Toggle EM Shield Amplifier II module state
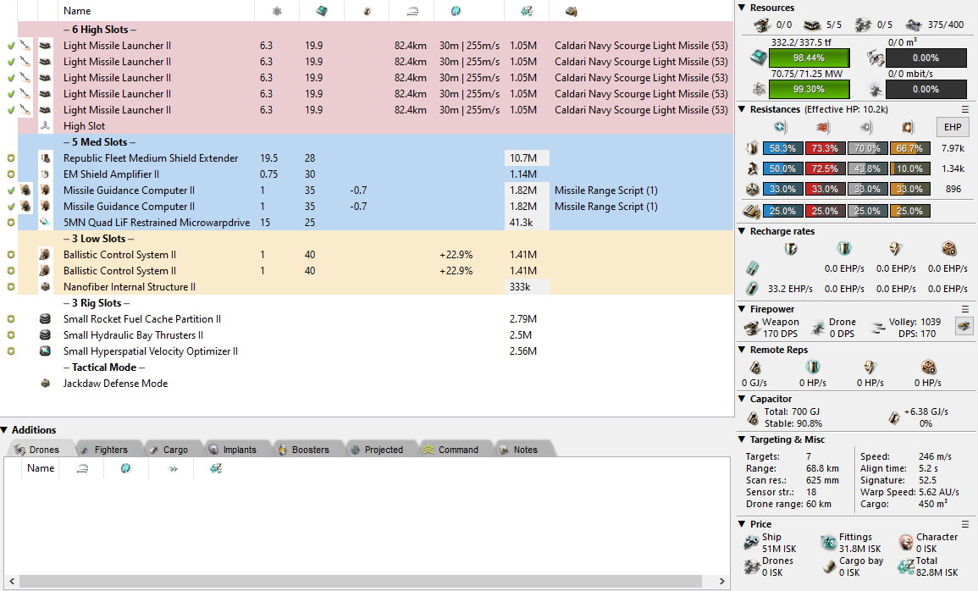The image size is (978, 591). click(x=11, y=174)
